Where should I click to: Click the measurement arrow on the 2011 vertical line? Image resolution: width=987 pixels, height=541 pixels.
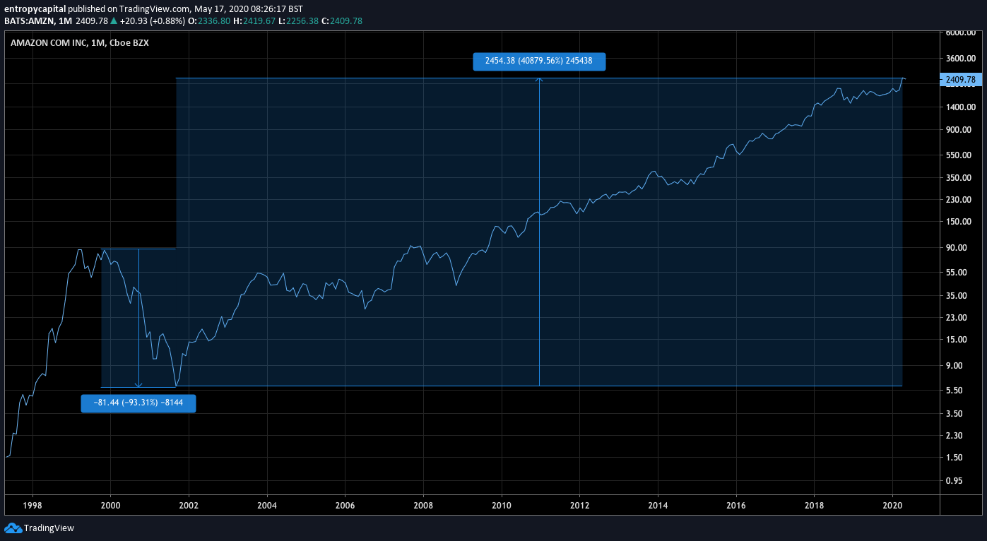[x=540, y=79]
